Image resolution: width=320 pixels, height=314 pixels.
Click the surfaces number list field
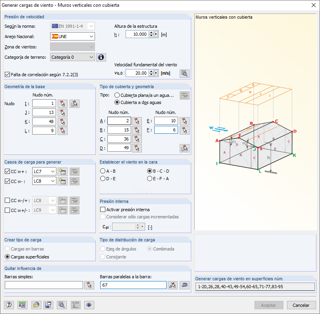(255, 287)
